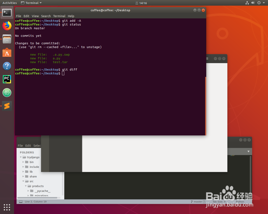268x214 pixels.
Task: Close the coffee@coffee terminal window
Action: [203, 10]
